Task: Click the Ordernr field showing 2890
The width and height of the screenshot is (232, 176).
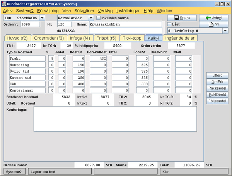Action: [30, 24]
